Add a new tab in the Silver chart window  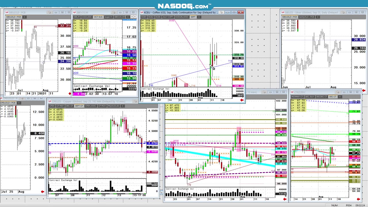tap(317, 17)
